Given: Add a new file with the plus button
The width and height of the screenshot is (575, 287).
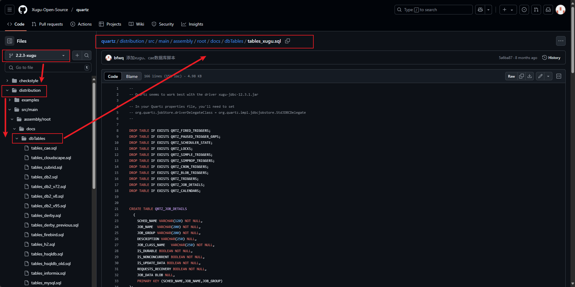Looking at the screenshot, I should [77, 55].
